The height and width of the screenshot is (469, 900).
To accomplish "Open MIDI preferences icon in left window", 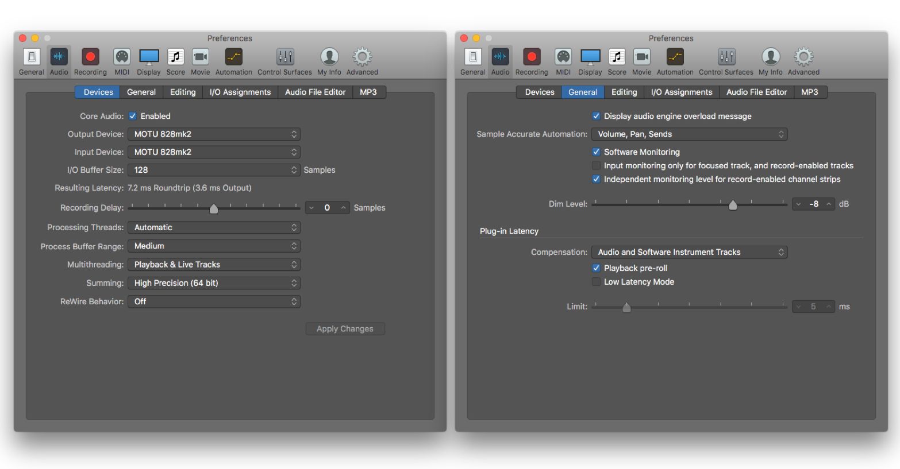I will coord(122,57).
